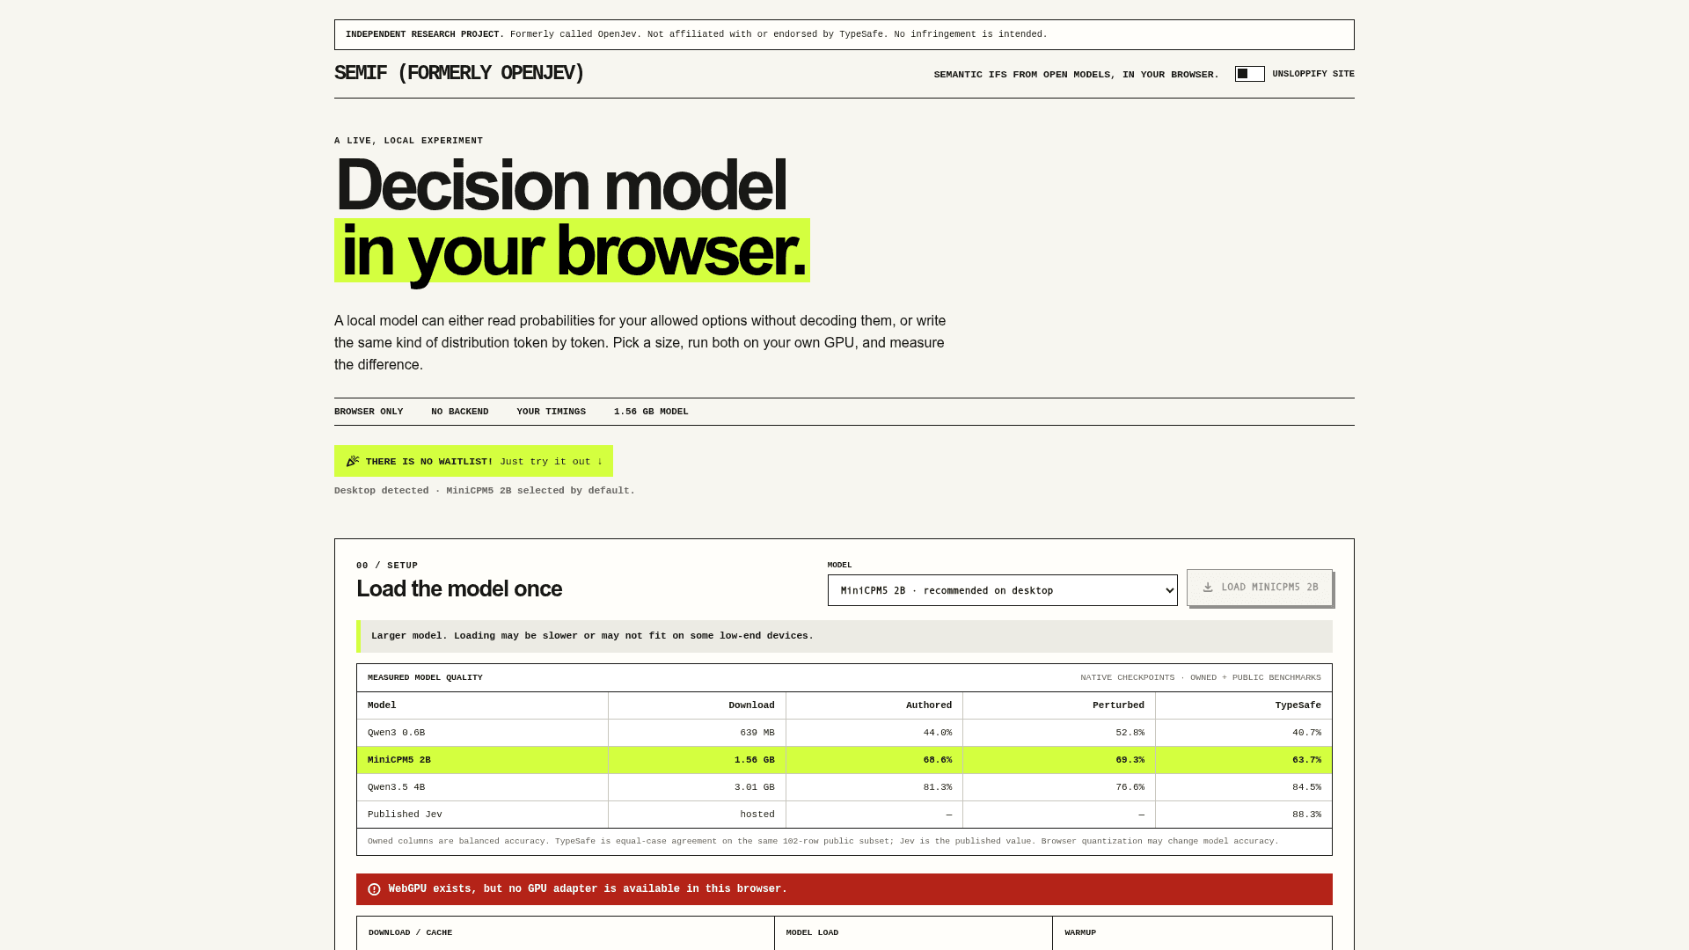Click the SEMIF (FORMERLY OPENJEV) site title

459,73
